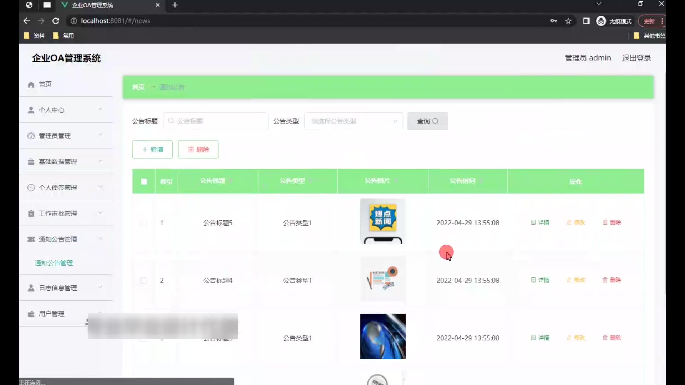
Task: Check the row 2 checkbox for 公告标题4
Action: 143,281
